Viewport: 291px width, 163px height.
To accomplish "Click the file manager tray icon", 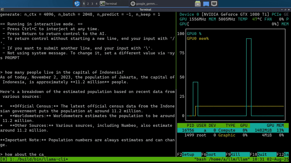I will [x=198, y=4].
